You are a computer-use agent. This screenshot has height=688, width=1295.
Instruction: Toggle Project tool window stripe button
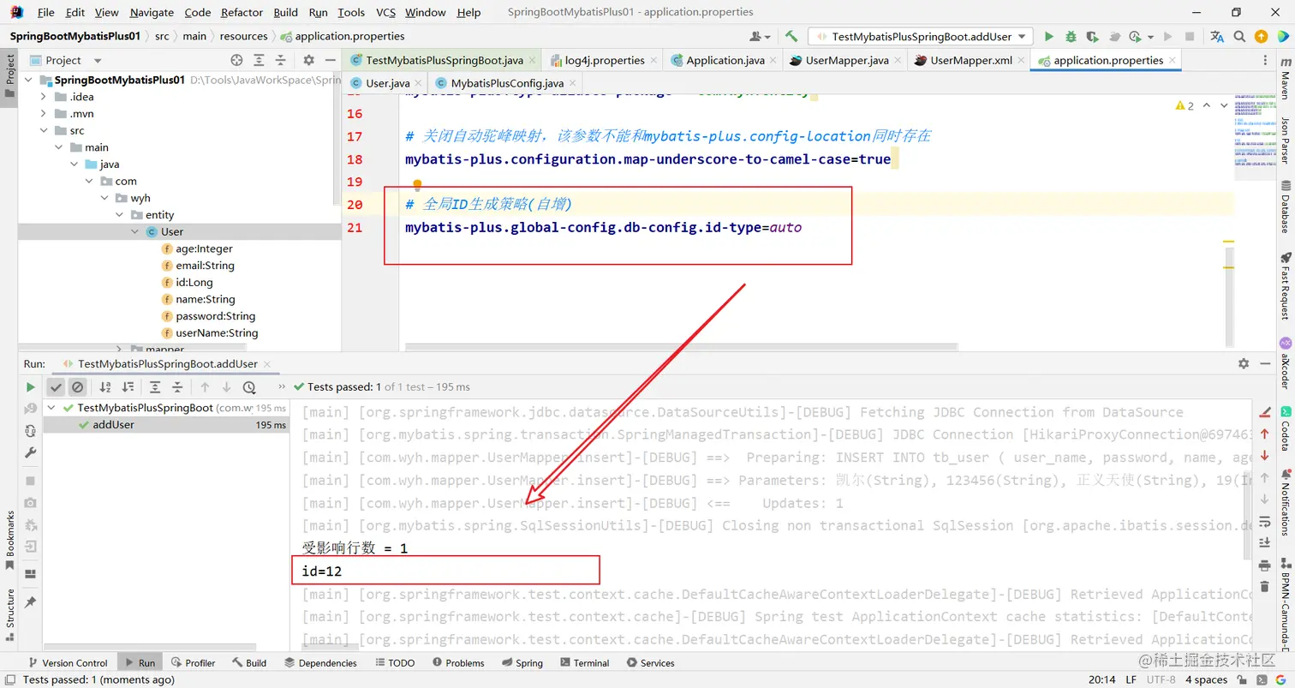(9, 75)
